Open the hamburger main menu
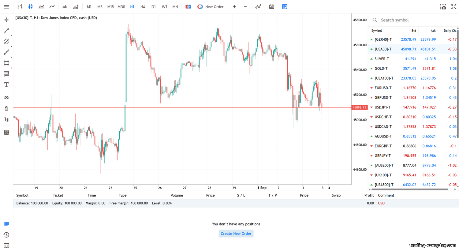This screenshot has width=459, height=251. 6,7
